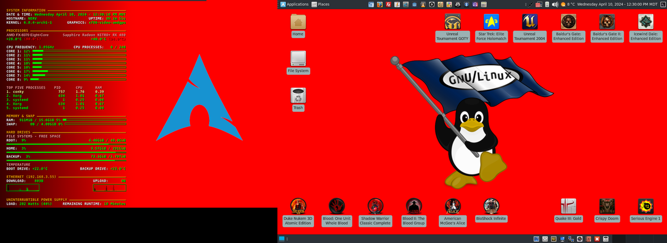Click the 'CORE 6: 17%' usage bar
The height and width of the screenshot is (243, 667).
79,71
